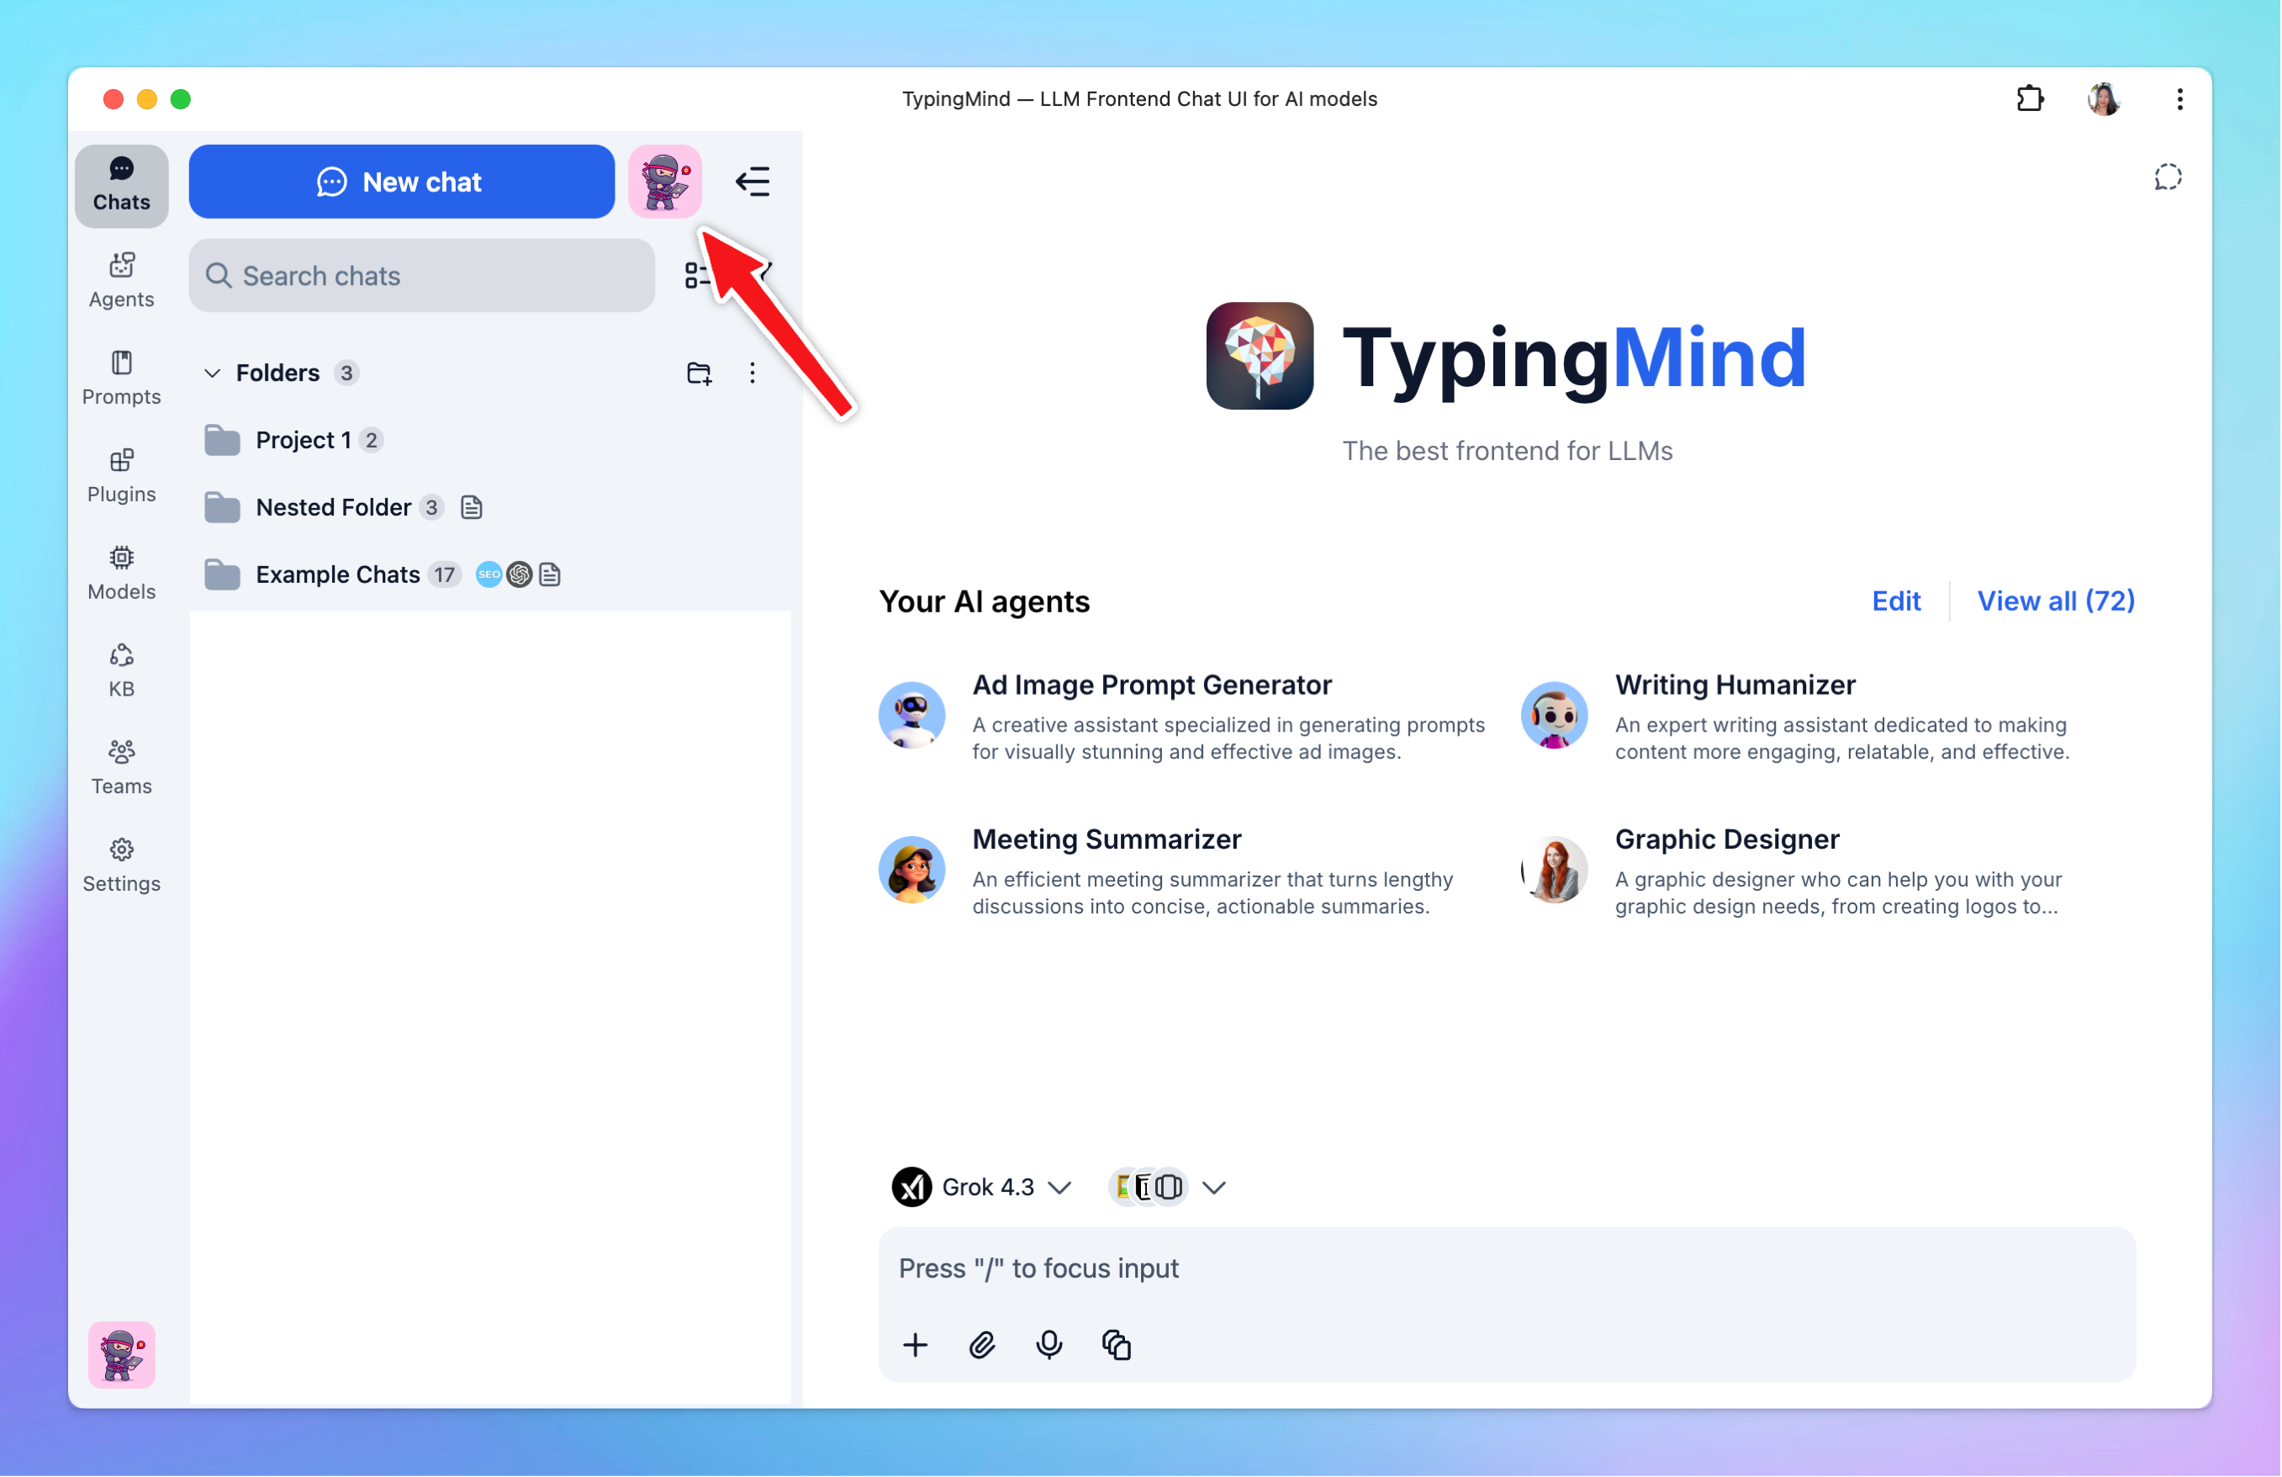The image size is (2282, 1477).
Task: Click the document icon on Nested Folder
Action: click(x=472, y=507)
